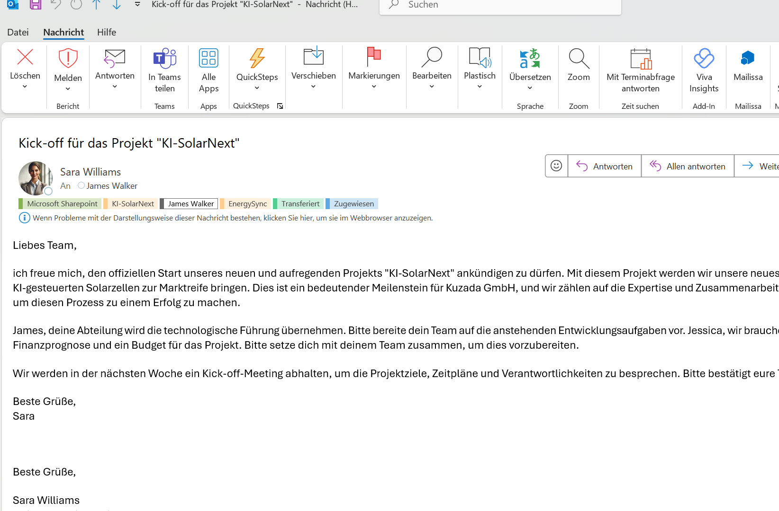Click the James Walker category tag
Screen dimensions: 779x511
(x=189, y=203)
